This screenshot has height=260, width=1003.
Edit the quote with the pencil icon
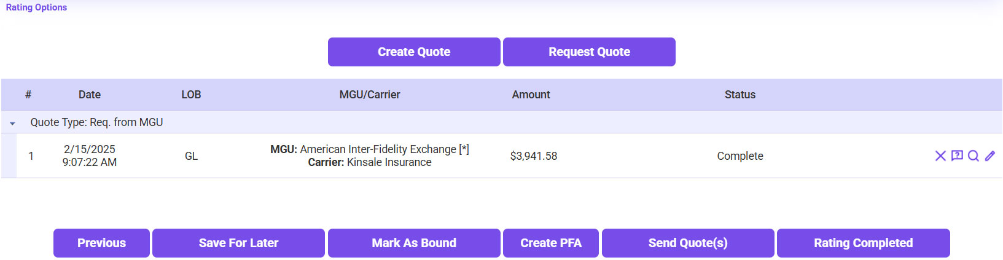tap(990, 156)
